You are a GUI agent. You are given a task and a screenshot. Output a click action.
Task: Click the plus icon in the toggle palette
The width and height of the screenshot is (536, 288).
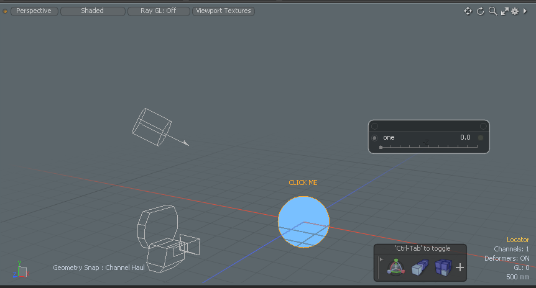(x=460, y=268)
